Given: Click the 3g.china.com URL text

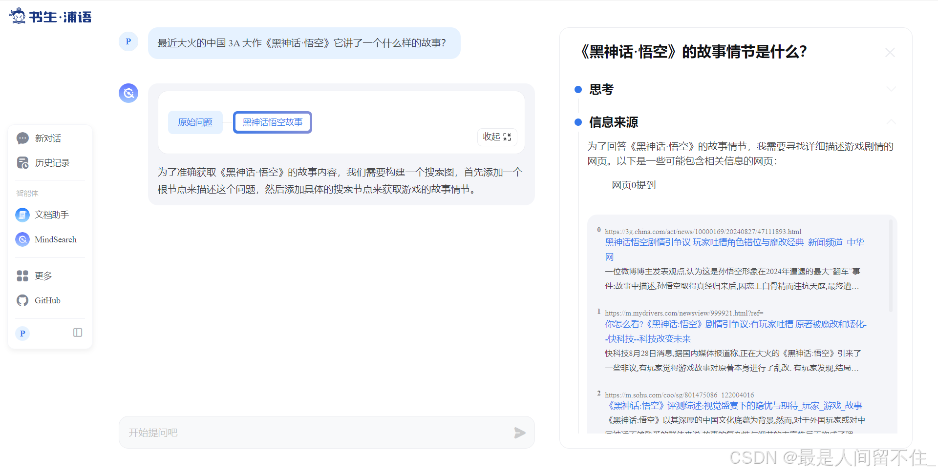Looking at the screenshot, I should pos(703,232).
